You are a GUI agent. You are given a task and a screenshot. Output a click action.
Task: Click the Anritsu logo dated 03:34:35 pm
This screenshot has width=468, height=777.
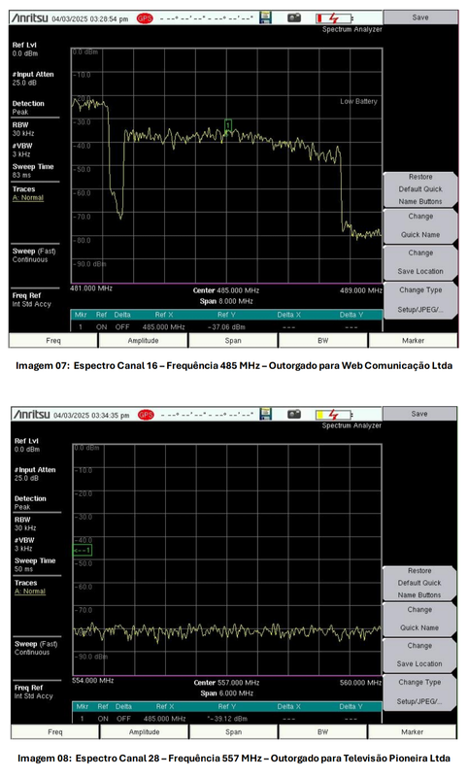tap(32, 415)
